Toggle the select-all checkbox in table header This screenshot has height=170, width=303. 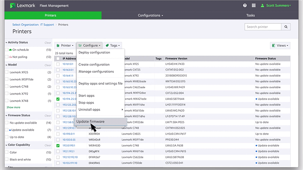point(58,58)
